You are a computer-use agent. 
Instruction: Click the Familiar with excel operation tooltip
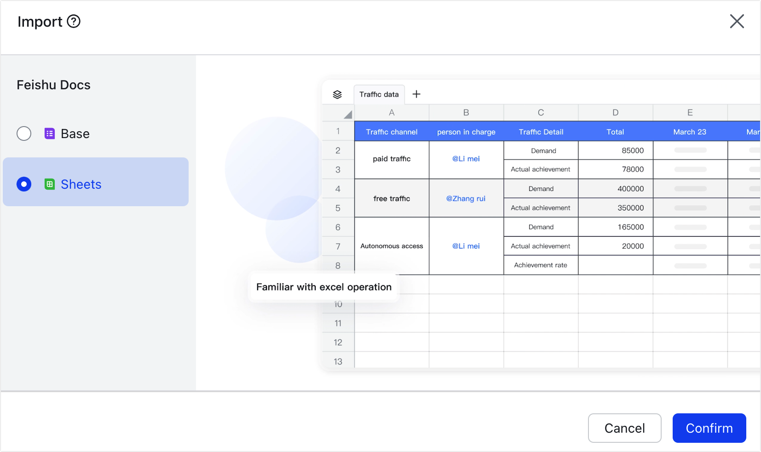coord(323,287)
